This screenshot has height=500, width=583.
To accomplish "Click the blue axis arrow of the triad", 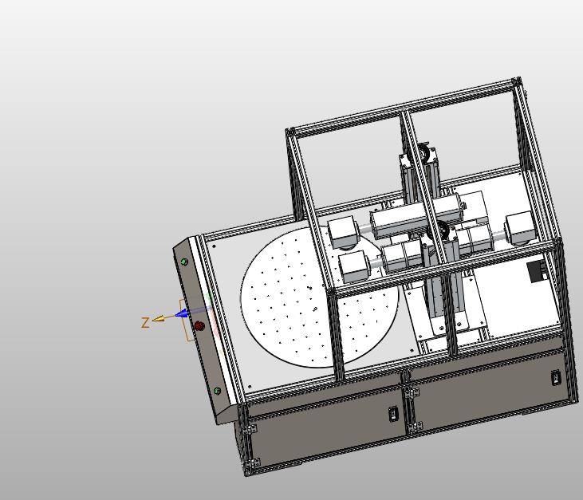I will pyautogui.click(x=181, y=314).
